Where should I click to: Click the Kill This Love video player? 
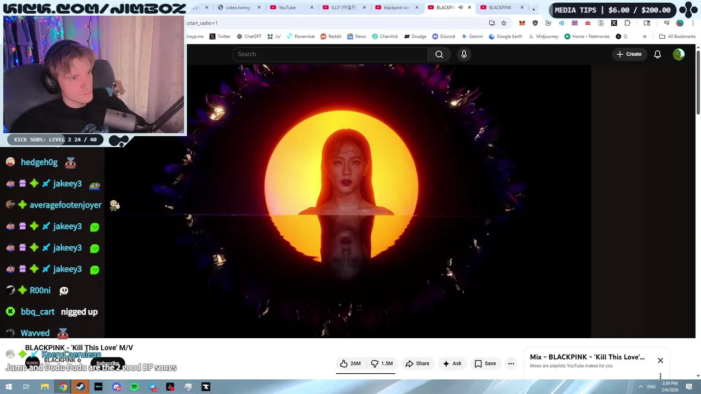coord(348,201)
